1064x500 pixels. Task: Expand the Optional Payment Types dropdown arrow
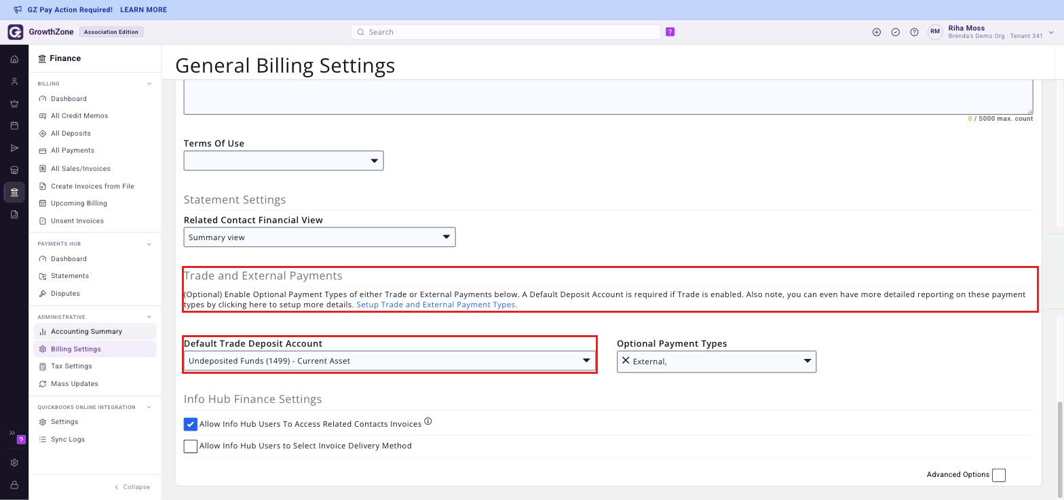point(807,361)
